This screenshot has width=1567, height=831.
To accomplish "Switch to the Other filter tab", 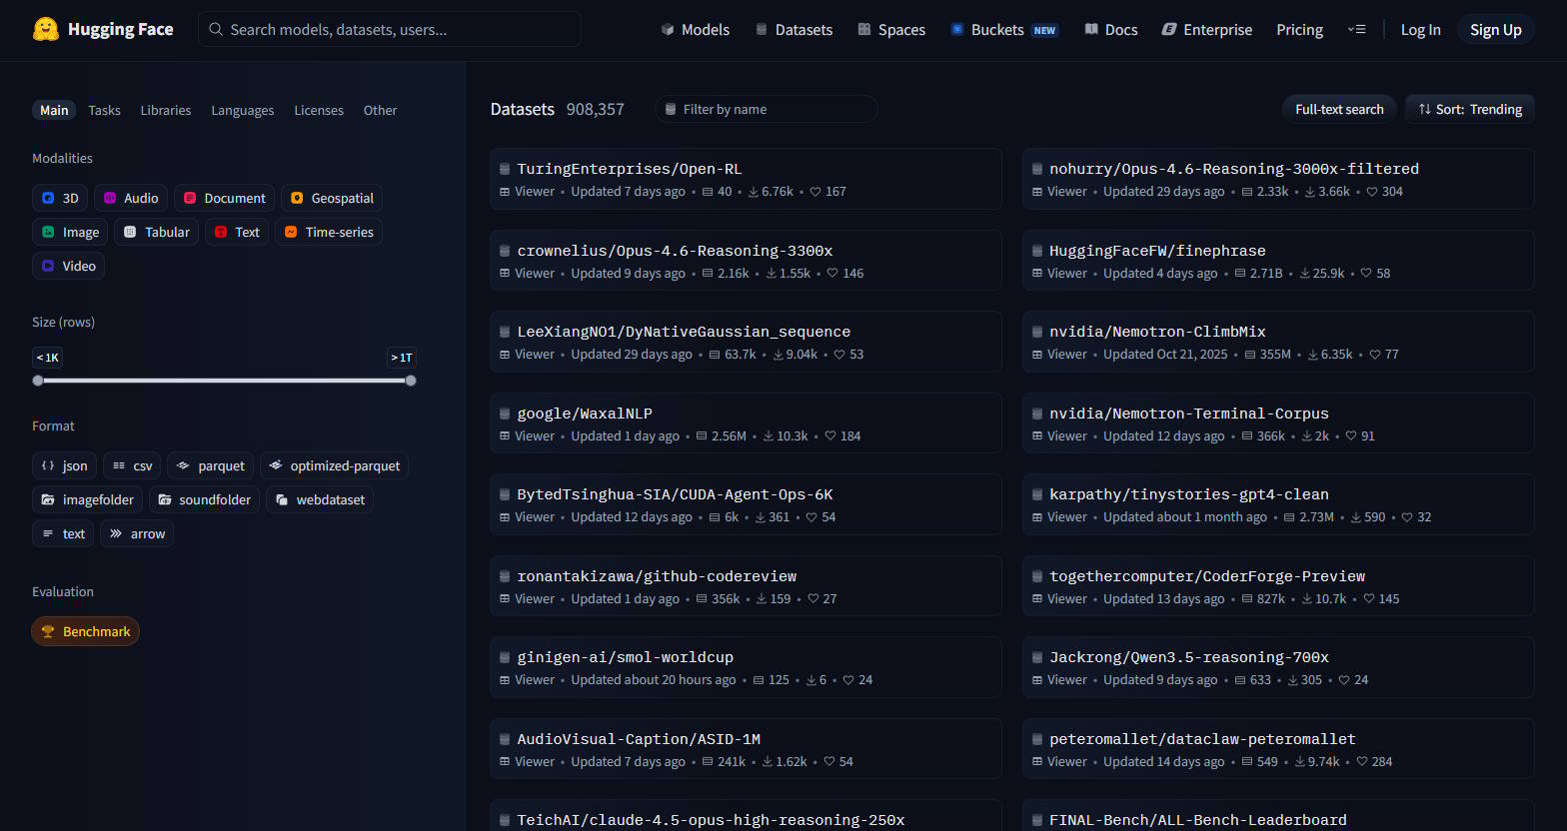I will (x=380, y=110).
